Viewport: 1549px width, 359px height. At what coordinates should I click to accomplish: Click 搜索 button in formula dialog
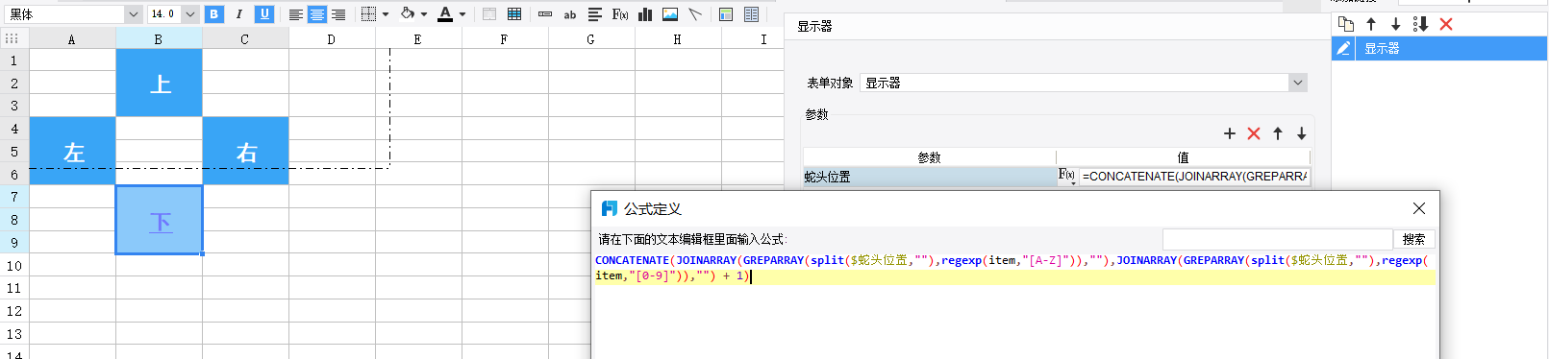[x=1413, y=239]
